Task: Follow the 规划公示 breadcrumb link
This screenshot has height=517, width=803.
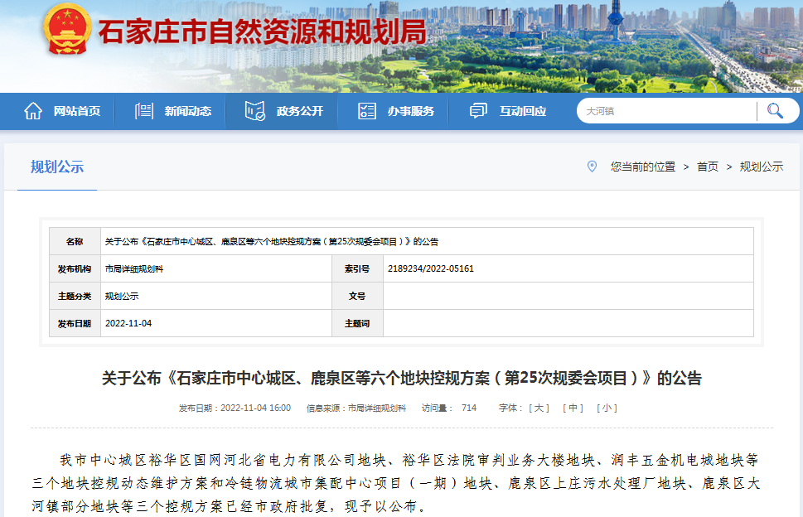Action: tap(761, 167)
